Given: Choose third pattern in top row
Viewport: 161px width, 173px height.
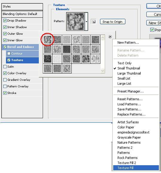Looking at the screenshot, I should (67, 40).
